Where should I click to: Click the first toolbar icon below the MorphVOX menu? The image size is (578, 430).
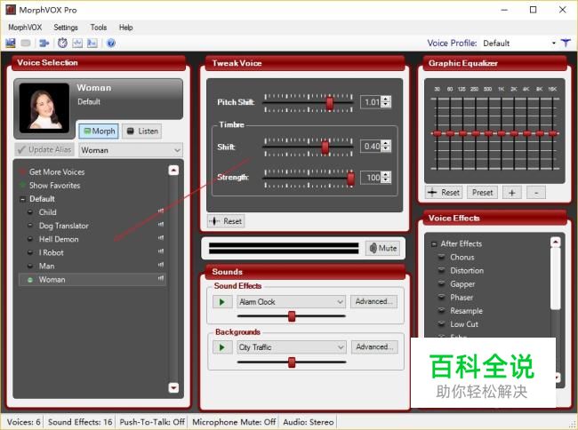[11, 43]
